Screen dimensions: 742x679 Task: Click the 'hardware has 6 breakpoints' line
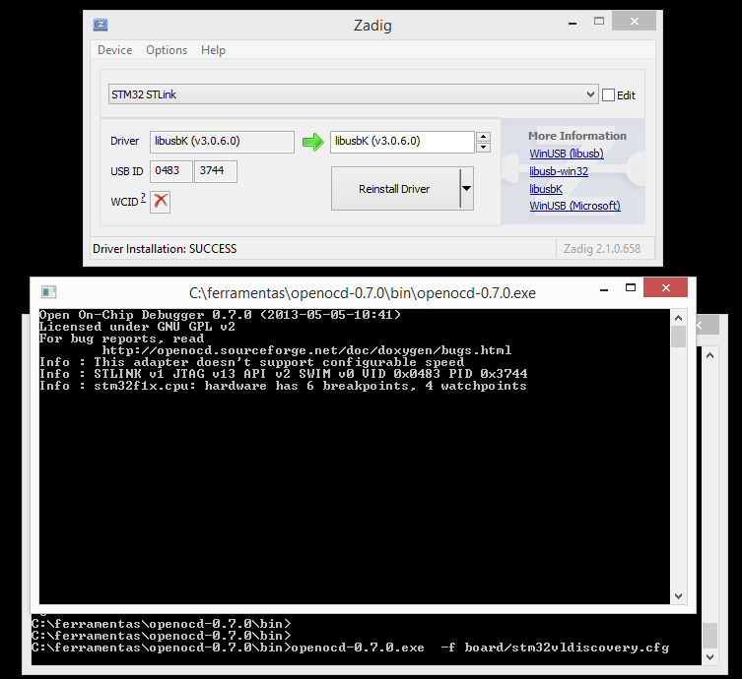[x=283, y=386]
